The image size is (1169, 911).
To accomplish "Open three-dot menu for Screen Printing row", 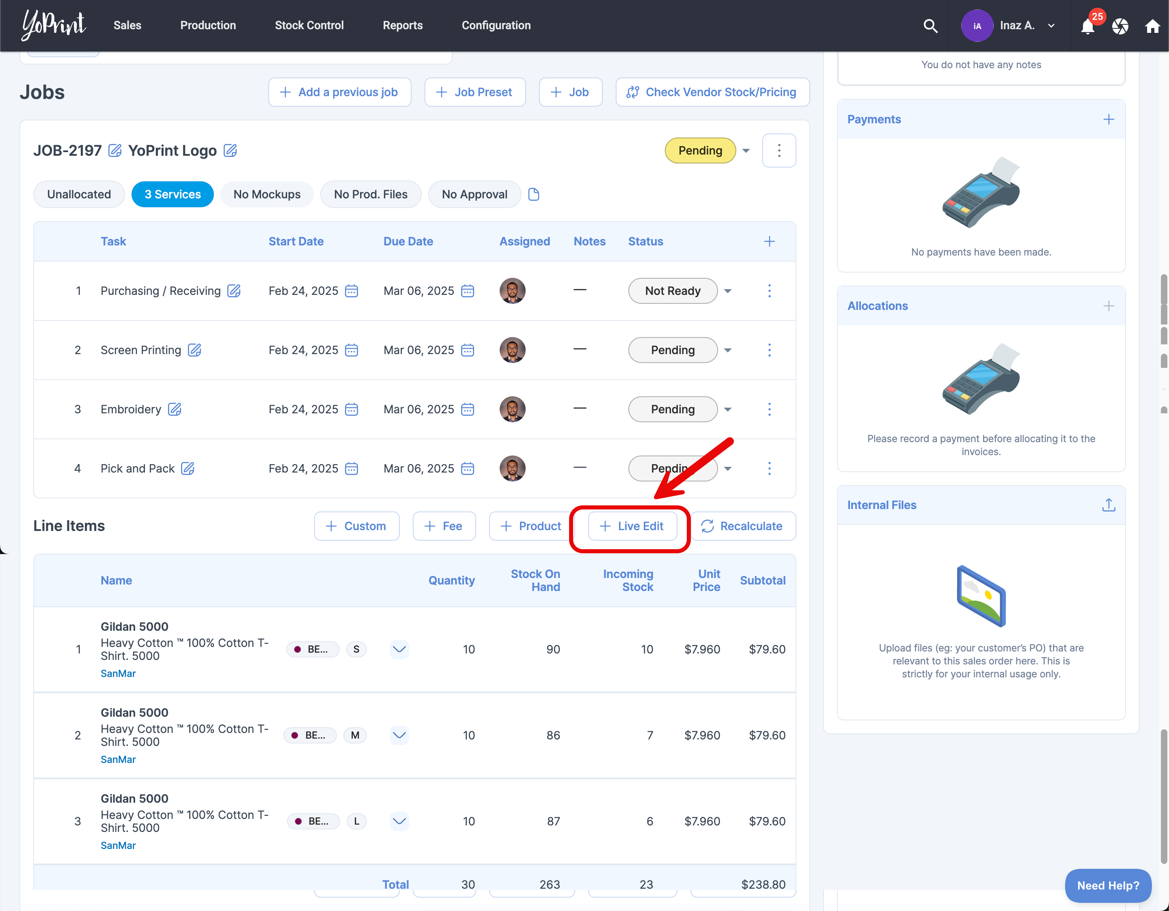I will click(x=769, y=350).
